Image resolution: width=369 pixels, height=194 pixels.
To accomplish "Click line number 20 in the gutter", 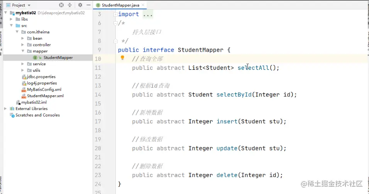I will (98, 148).
